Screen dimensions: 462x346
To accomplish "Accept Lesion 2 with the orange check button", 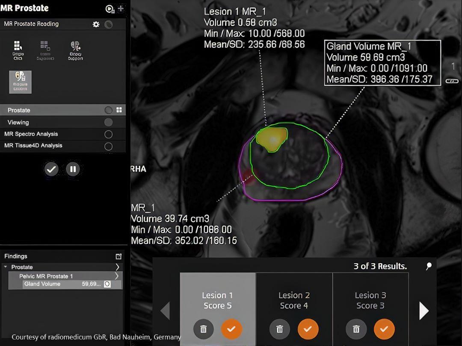I will (x=308, y=329).
